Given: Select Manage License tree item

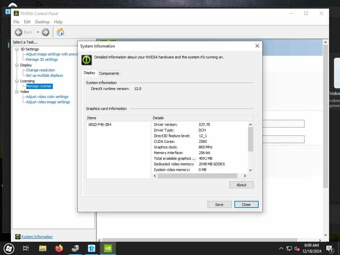Looking at the screenshot, I should [x=39, y=86].
